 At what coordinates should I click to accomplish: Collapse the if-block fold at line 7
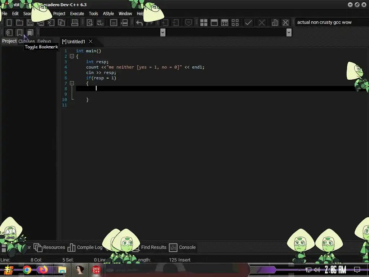[72, 83]
